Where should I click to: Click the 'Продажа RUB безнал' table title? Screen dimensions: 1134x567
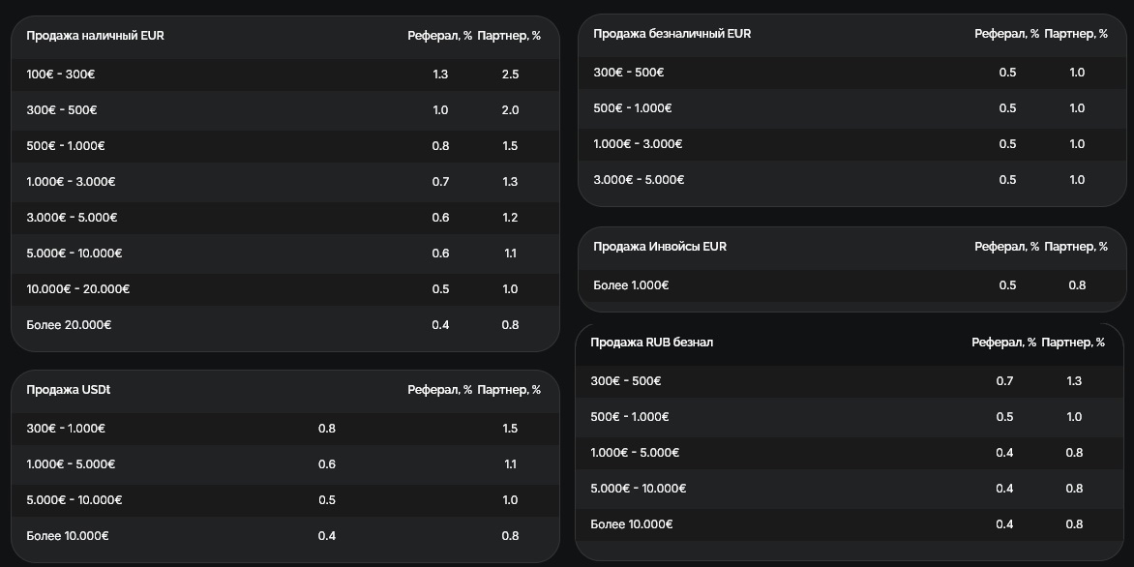pos(651,343)
